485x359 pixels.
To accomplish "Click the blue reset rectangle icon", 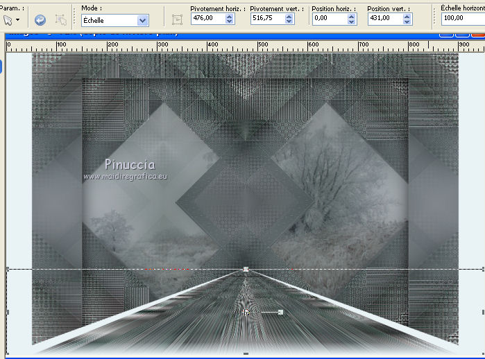I will click(40, 20).
